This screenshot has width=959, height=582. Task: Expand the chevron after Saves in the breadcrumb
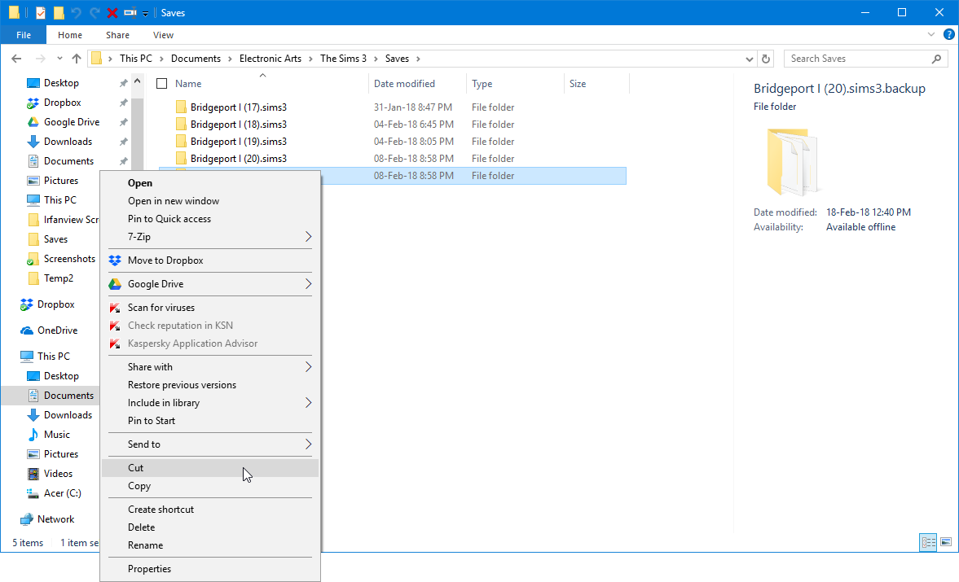click(x=418, y=59)
